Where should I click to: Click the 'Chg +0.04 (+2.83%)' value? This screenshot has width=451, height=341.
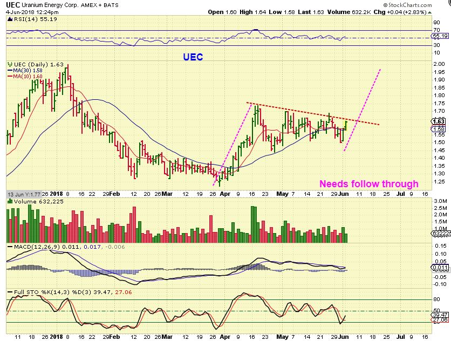pyautogui.click(x=400, y=12)
